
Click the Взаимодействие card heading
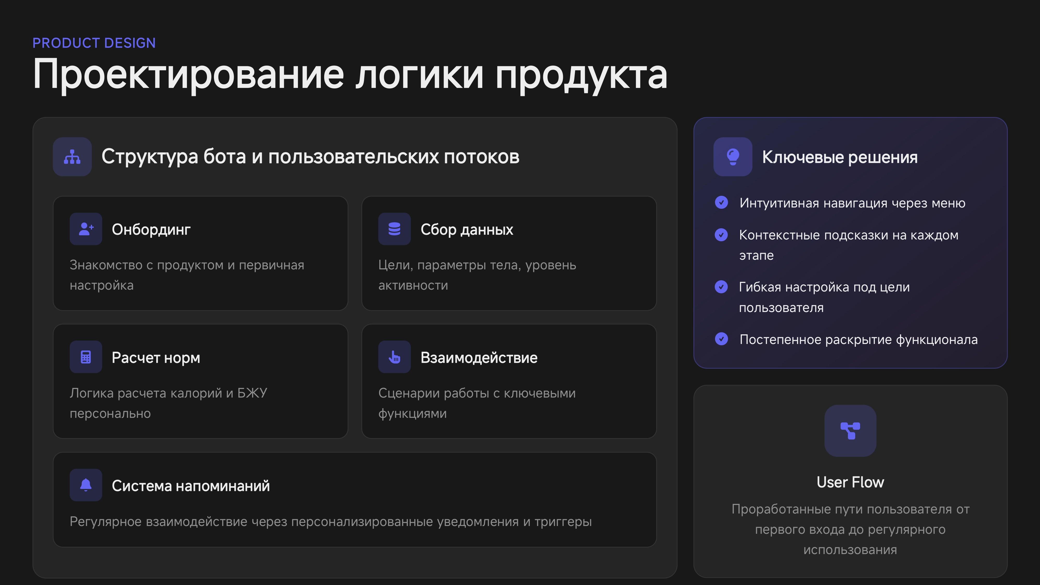(x=479, y=358)
